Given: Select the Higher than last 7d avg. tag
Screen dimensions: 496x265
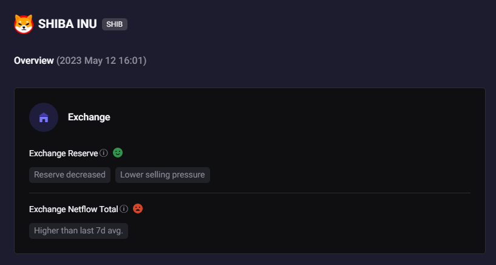Looking at the screenshot, I should point(78,231).
